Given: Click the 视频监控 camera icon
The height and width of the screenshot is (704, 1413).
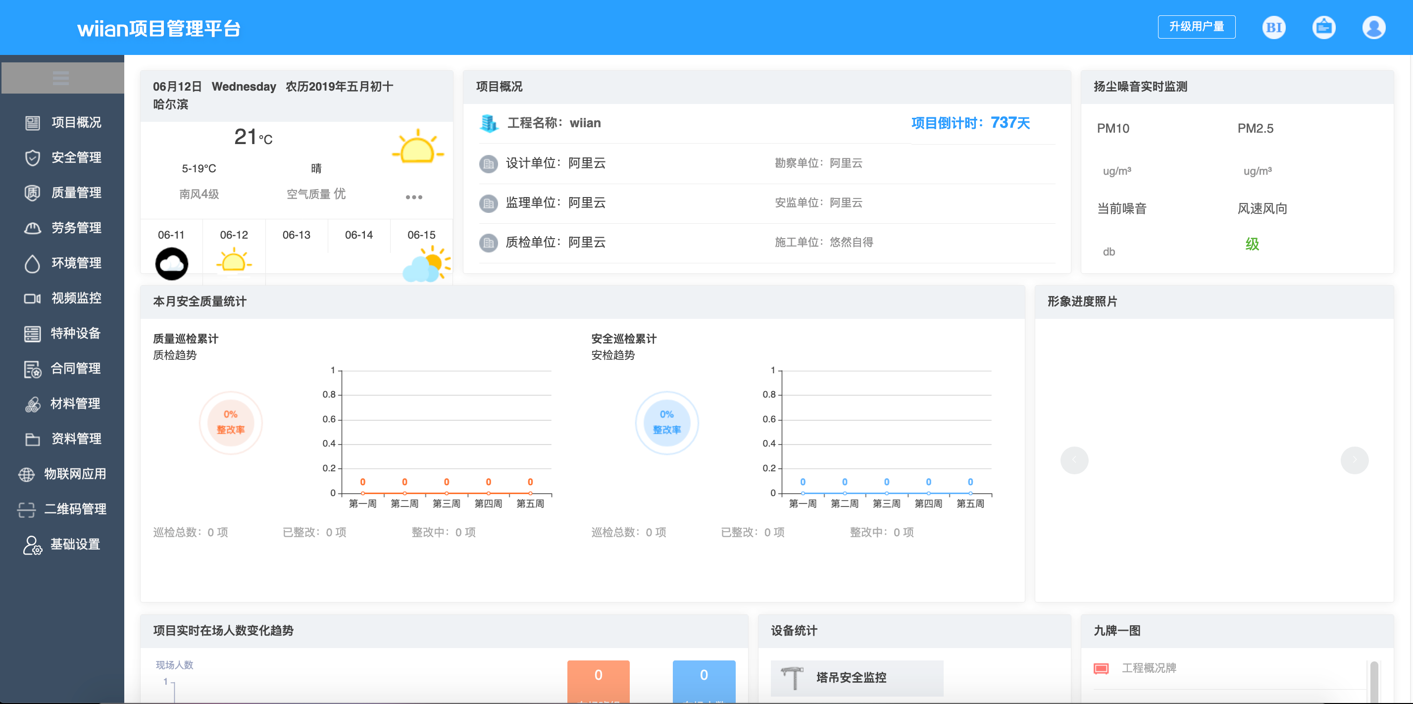Looking at the screenshot, I should tap(33, 298).
